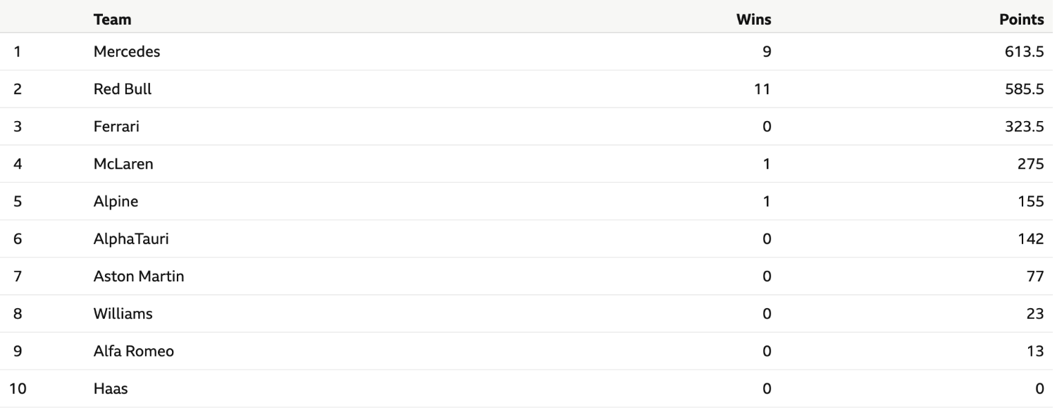
Task: Click the Team column header
Action: click(112, 20)
